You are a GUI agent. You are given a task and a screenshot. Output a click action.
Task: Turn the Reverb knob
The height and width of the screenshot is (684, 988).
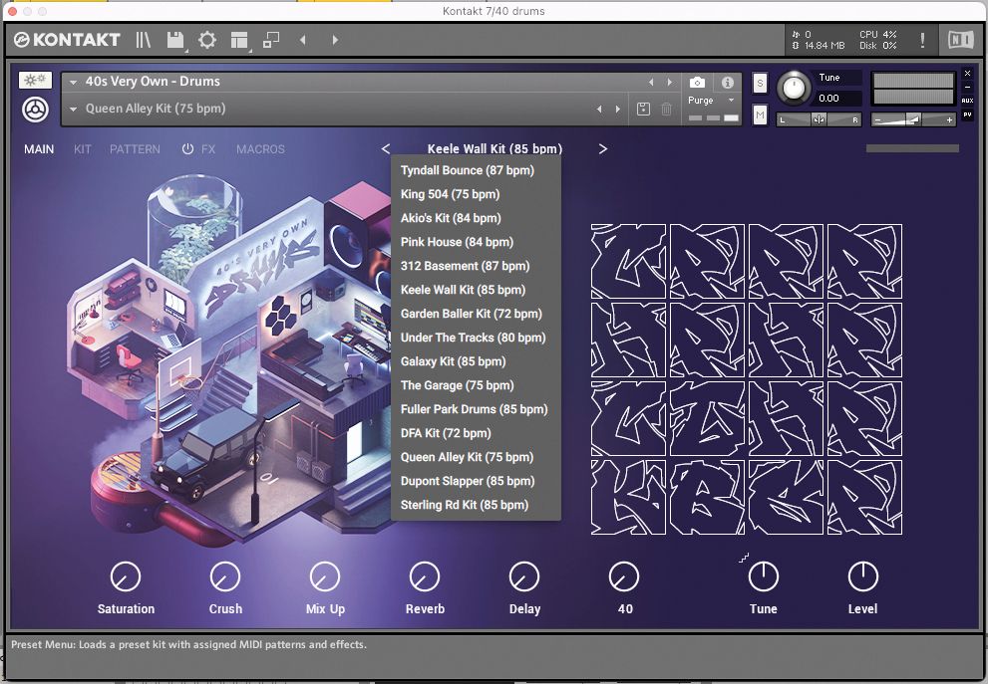coord(425,577)
